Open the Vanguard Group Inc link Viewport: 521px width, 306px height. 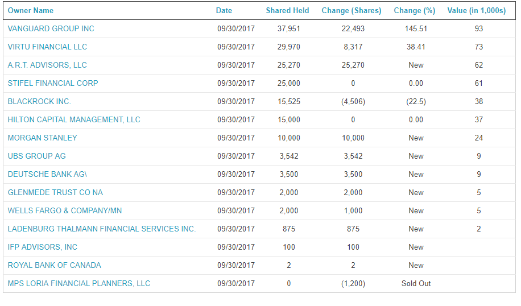[x=51, y=28]
